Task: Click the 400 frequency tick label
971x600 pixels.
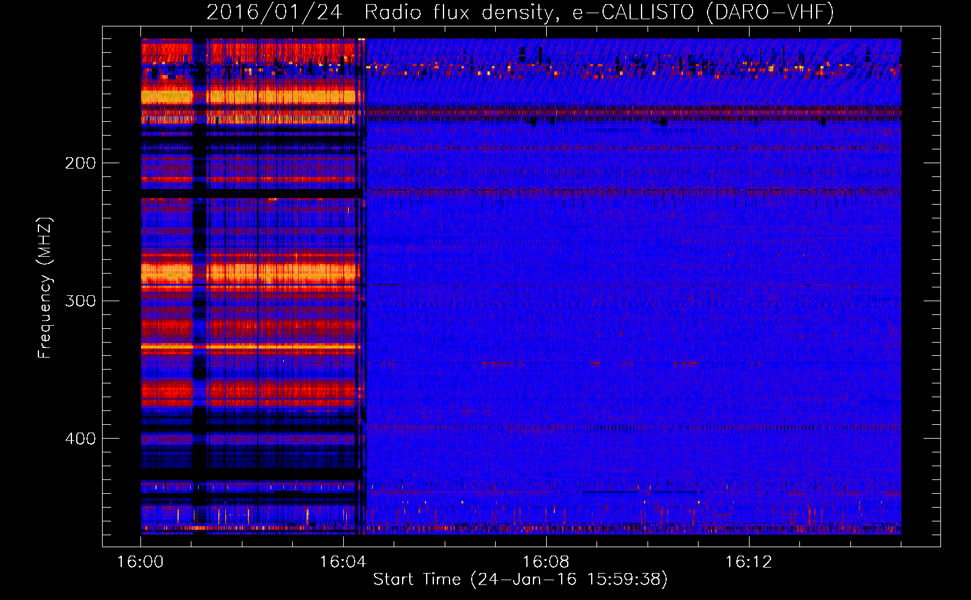Action: (x=80, y=439)
